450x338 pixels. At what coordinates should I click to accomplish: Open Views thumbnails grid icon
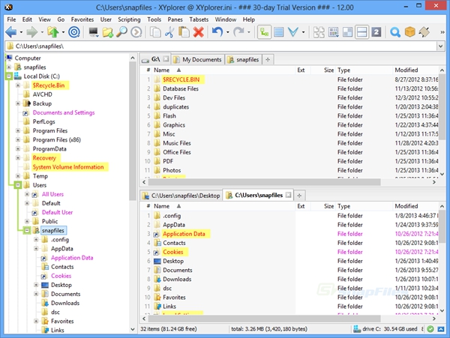tap(334, 32)
